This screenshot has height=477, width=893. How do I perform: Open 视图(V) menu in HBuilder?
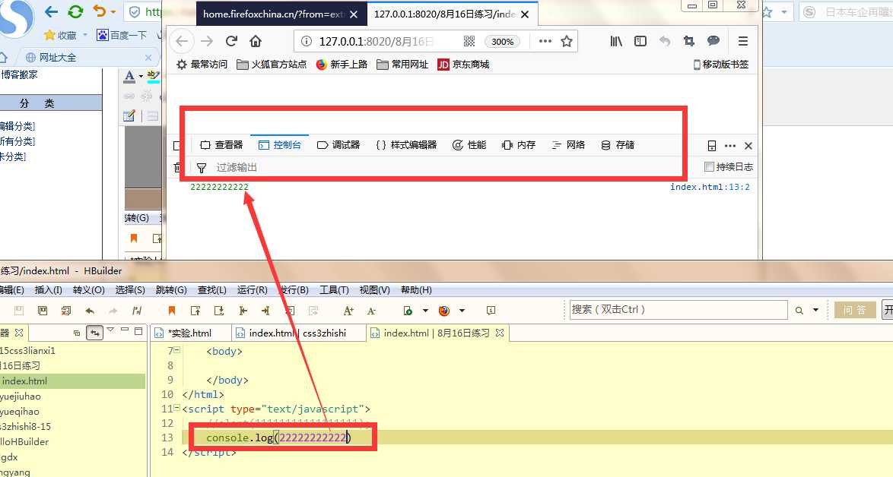(x=374, y=290)
